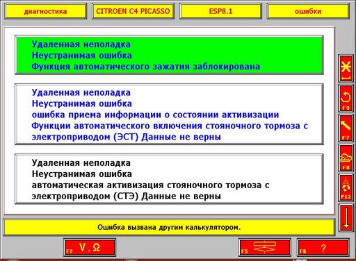The image size is (356, 261).
Task: Click the ESP8.1 header button
Action: (220, 11)
